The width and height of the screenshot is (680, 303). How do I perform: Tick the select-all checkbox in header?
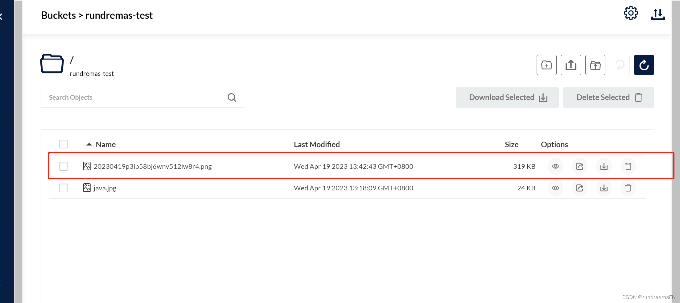coord(64,144)
